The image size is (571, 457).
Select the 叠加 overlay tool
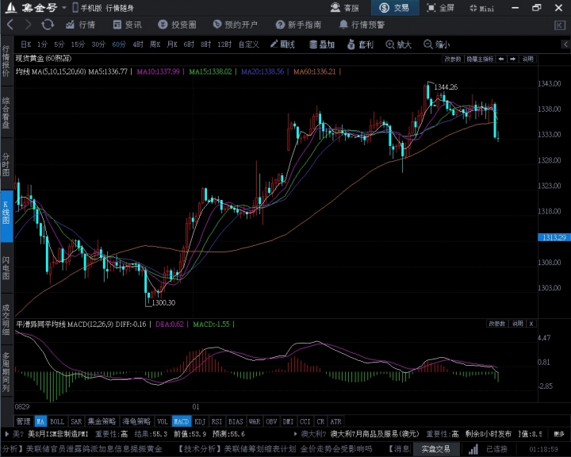(x=322, y=44)
